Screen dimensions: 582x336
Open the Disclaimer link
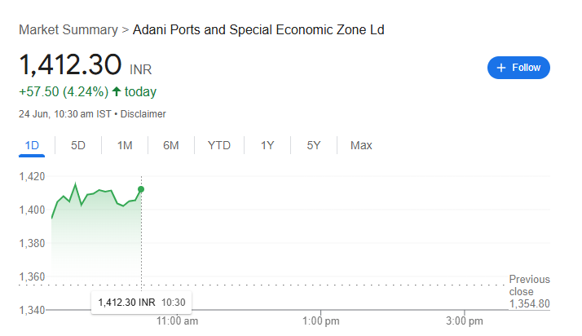point(143,114)
